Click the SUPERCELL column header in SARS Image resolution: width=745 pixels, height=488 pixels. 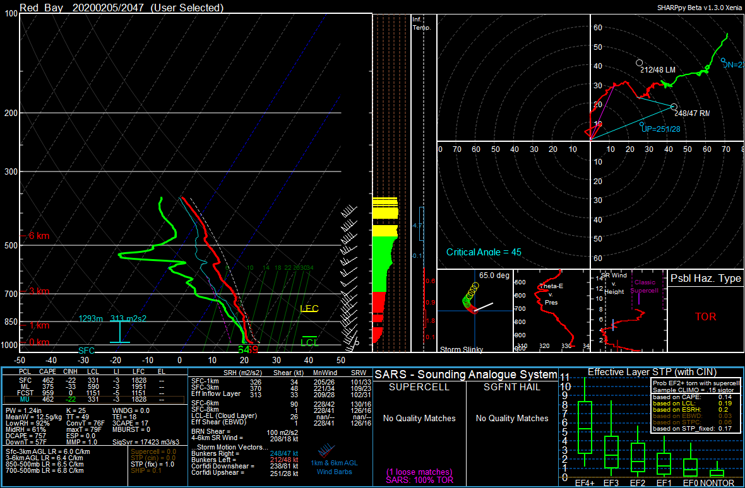tap(419, 388)
